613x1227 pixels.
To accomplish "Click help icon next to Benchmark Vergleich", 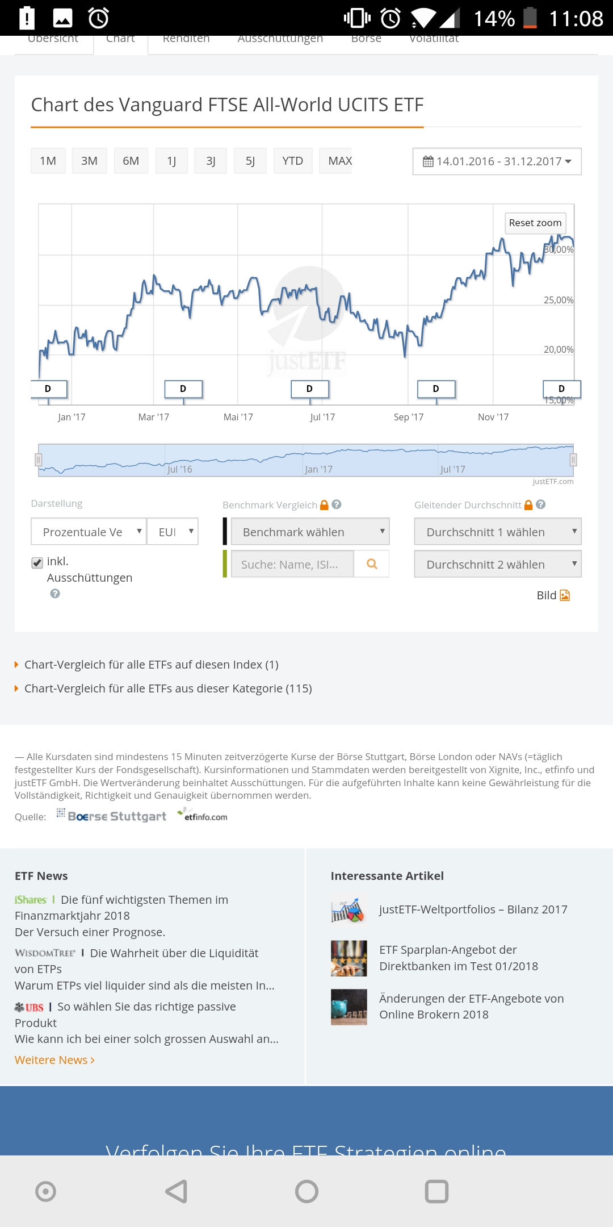I will pos(337,504).
